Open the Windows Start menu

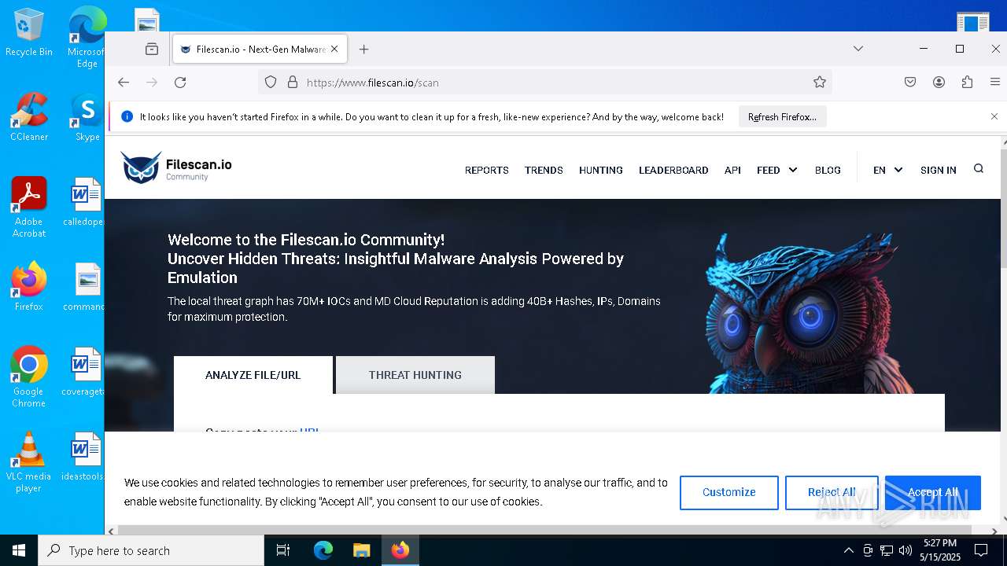pos(19,550)
